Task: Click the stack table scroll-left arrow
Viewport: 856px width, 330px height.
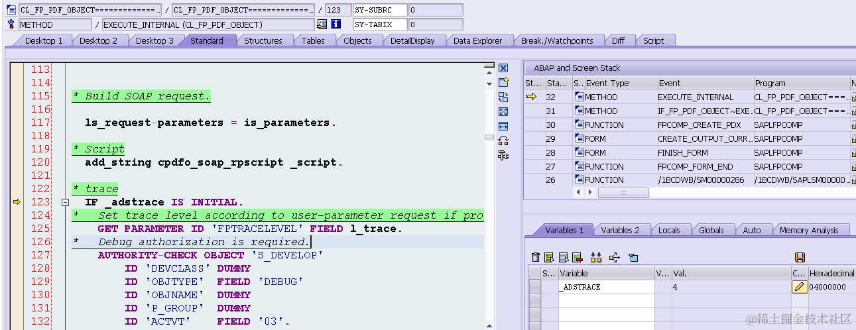Action: (579, 192)
